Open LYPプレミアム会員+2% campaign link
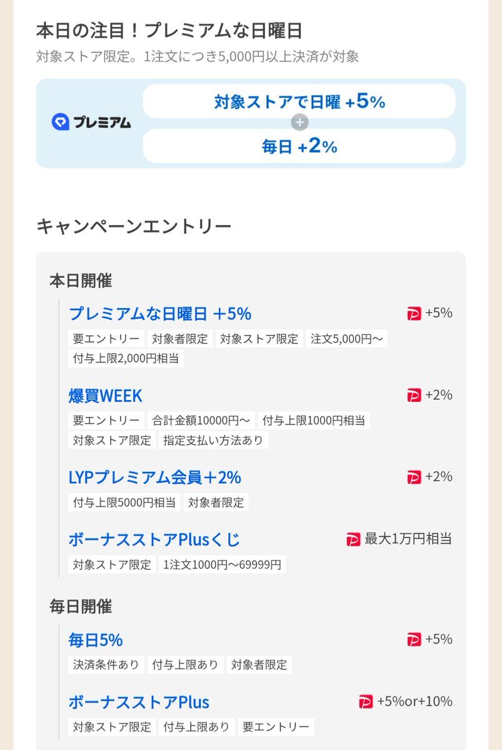Viewport: 502px width, 750px height. (154, 477)
